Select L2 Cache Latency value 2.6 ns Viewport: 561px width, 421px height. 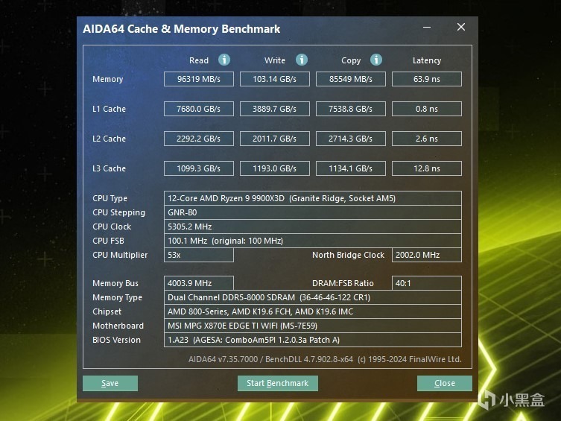coord(427,139)
